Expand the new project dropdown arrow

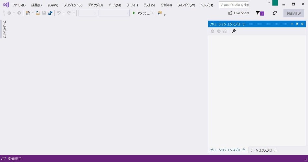tap(33, 13)
